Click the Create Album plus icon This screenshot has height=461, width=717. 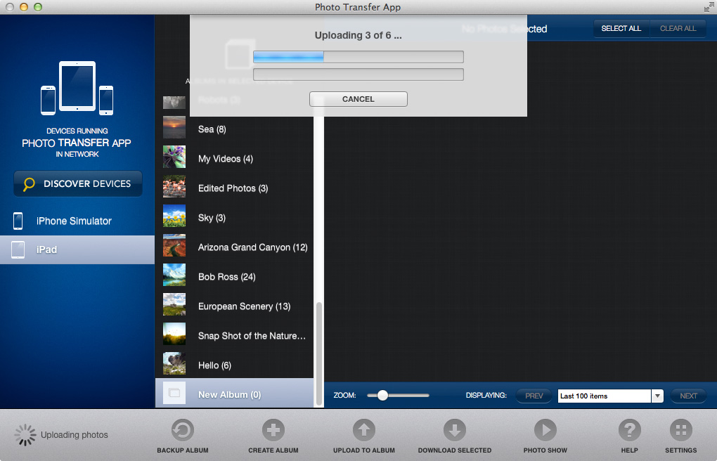[x=273, y=431]
